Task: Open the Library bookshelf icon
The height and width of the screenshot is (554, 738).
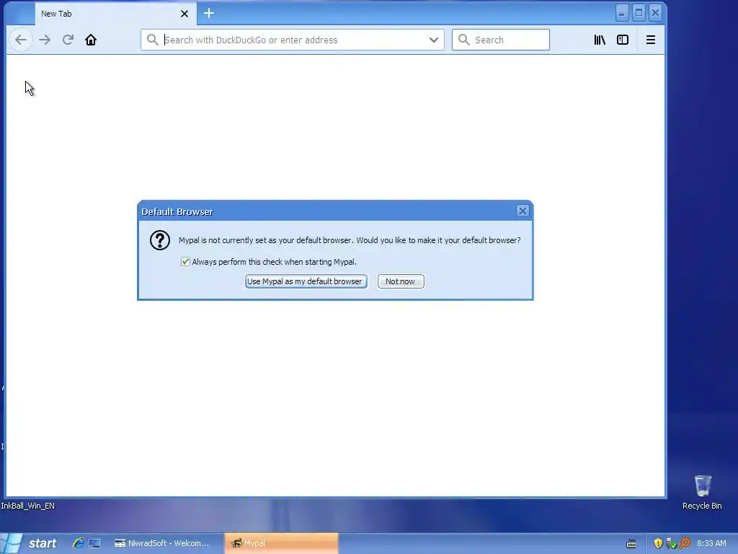Action: [600, 40]
